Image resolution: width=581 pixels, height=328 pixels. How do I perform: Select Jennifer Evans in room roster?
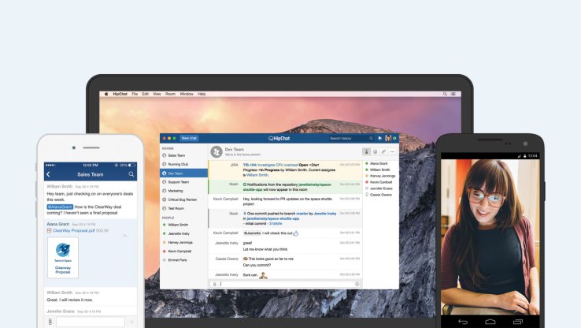[381, 188]
